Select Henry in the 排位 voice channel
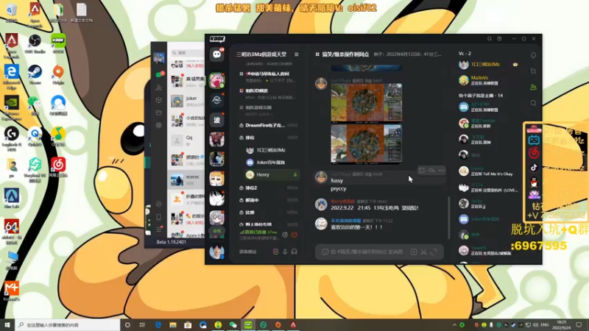 coord(272,174)
